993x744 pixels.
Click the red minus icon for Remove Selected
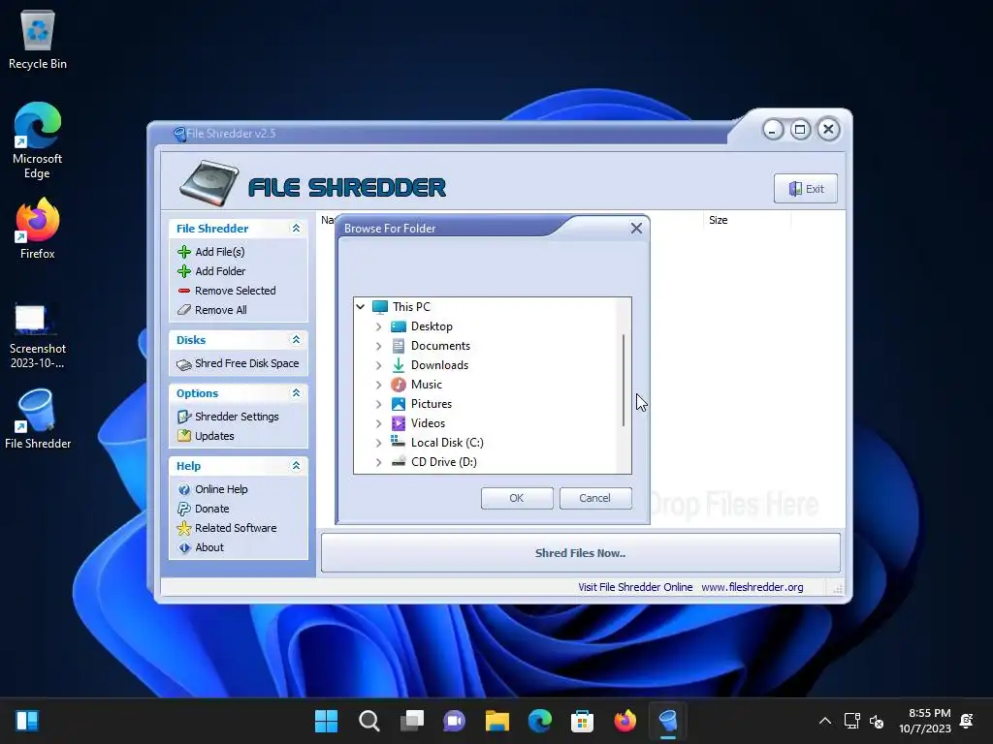(x=184, y=291)
